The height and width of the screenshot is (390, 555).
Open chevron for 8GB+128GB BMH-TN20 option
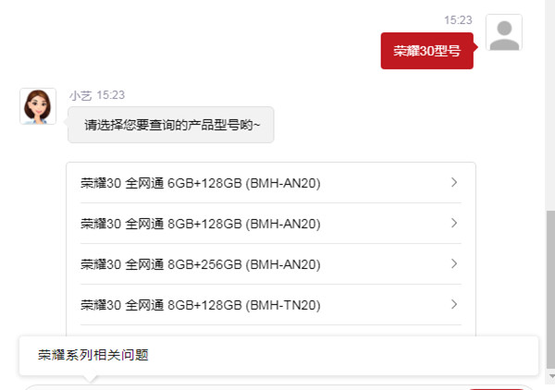[x=454, y=304]
